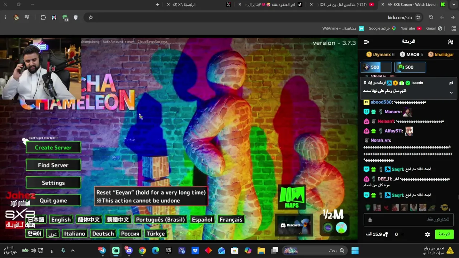This screenshot has width=459, height=258.
Task: Open khalidgar leaderboard entry
Action: click(441, 54)
